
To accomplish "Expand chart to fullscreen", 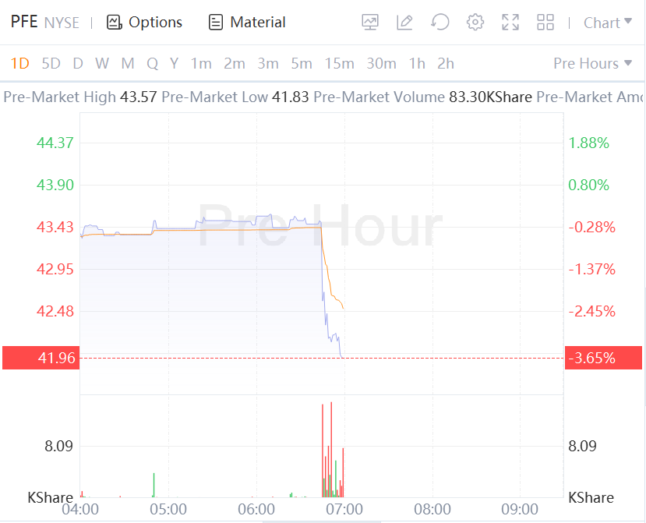I will pyautogui.click(x=510, y=23).
